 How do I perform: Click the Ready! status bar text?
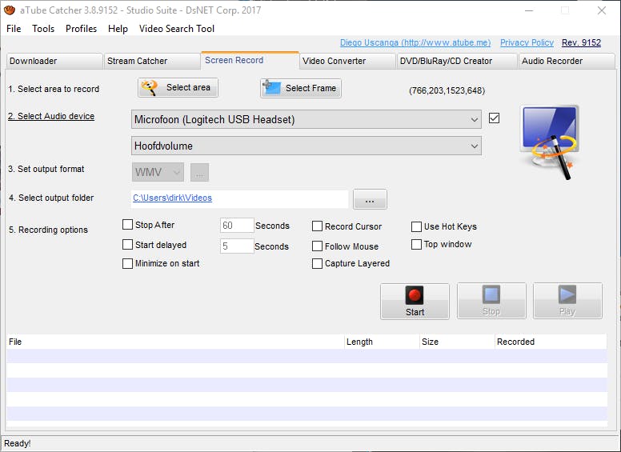coord(17,443)
